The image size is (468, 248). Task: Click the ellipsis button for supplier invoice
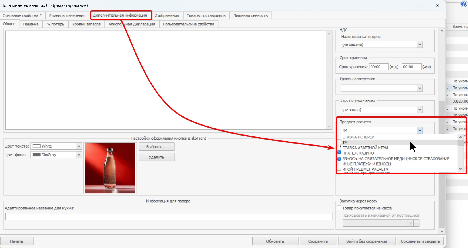pyautogui.click(x=416, y=223)
